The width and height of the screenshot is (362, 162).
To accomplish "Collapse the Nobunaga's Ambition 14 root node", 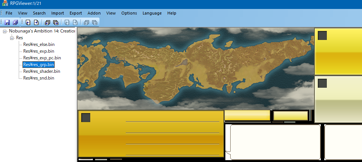I will click(5, 31).
